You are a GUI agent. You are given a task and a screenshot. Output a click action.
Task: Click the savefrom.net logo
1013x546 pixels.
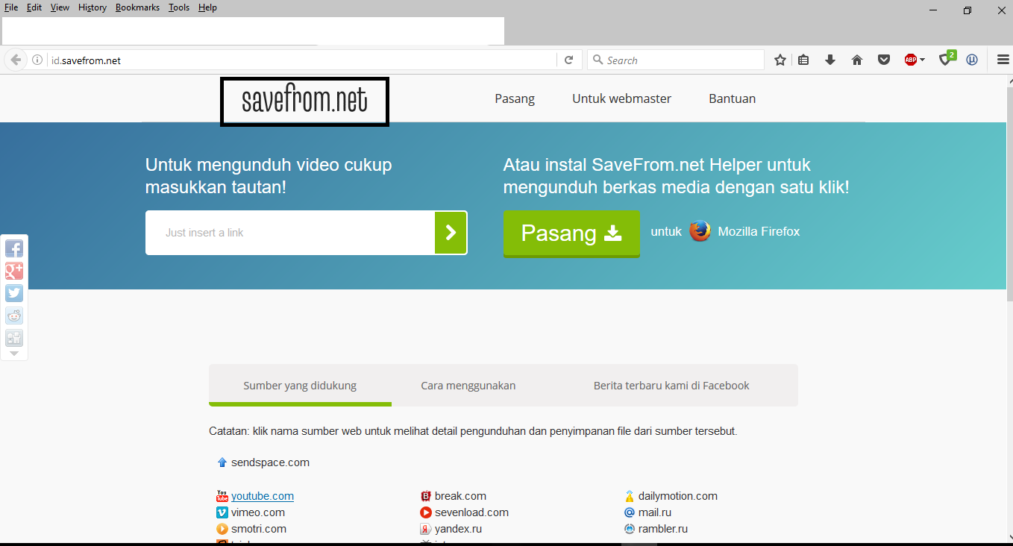click(x=304, y=101)
